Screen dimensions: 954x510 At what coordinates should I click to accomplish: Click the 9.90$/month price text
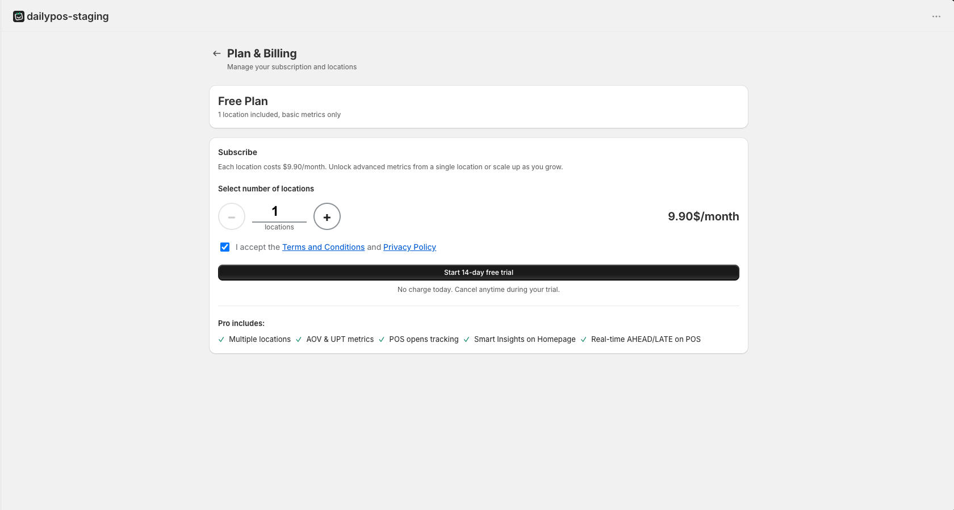(x=704, y=216)
